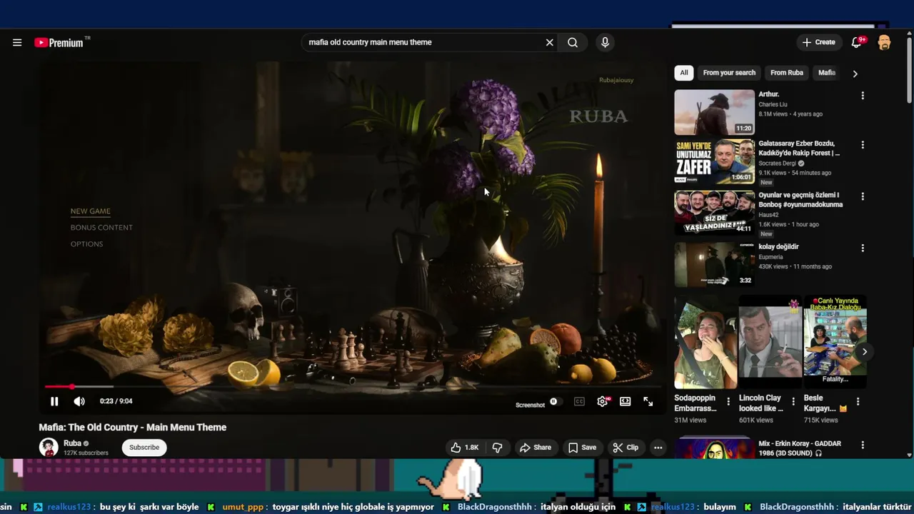Create a clip of video
Image resolution: width=914 pixels, height=514 pixels.
point(626,448)
